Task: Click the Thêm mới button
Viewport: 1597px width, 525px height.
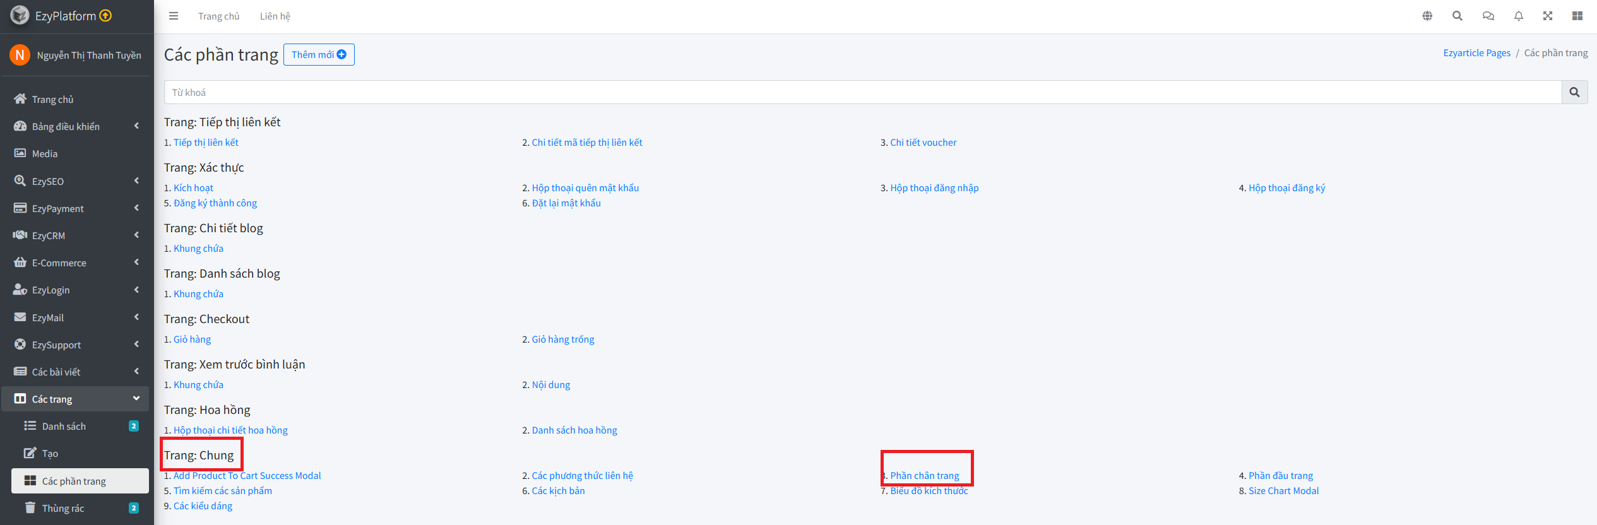Action: coord(319,55)
